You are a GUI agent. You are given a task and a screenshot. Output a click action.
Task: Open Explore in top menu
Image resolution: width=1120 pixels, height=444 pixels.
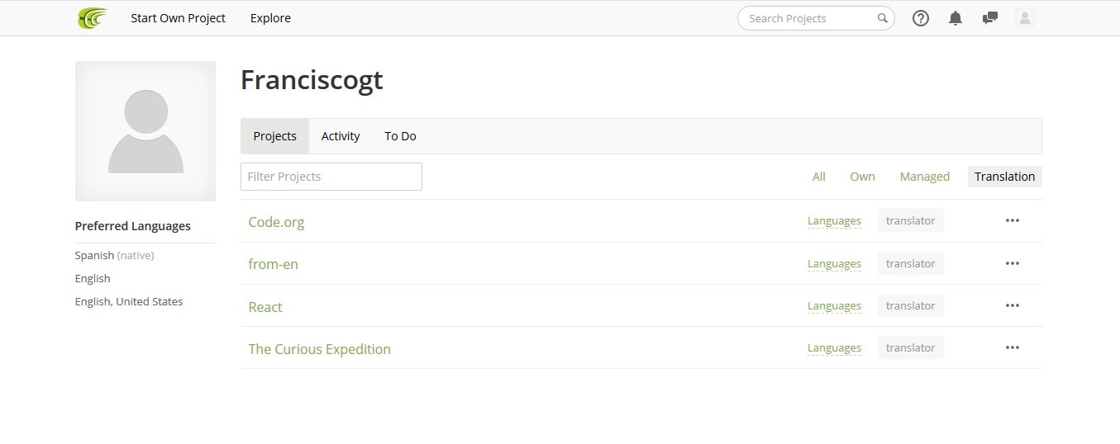270,18
